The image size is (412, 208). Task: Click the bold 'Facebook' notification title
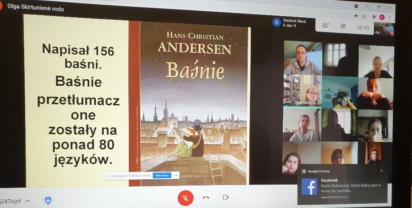[x=330, y=180]
